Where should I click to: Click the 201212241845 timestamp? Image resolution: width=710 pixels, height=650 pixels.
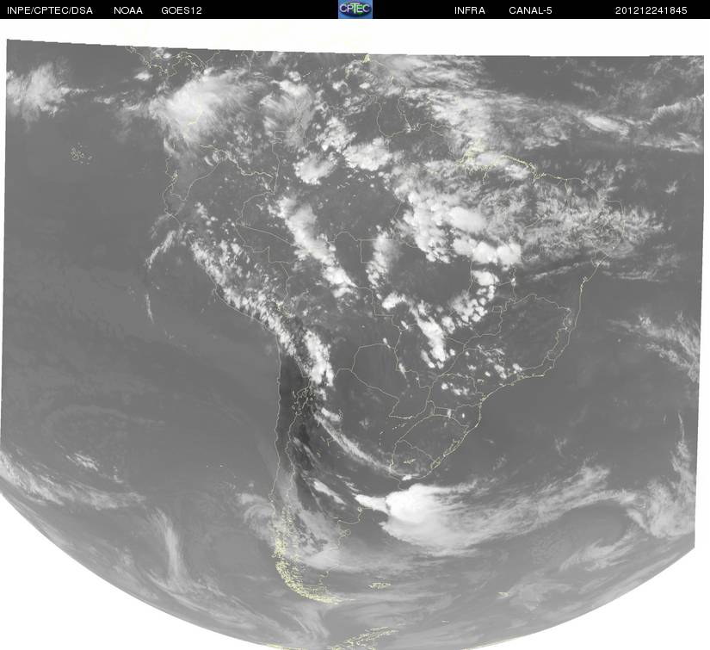(x=651, y=10)
